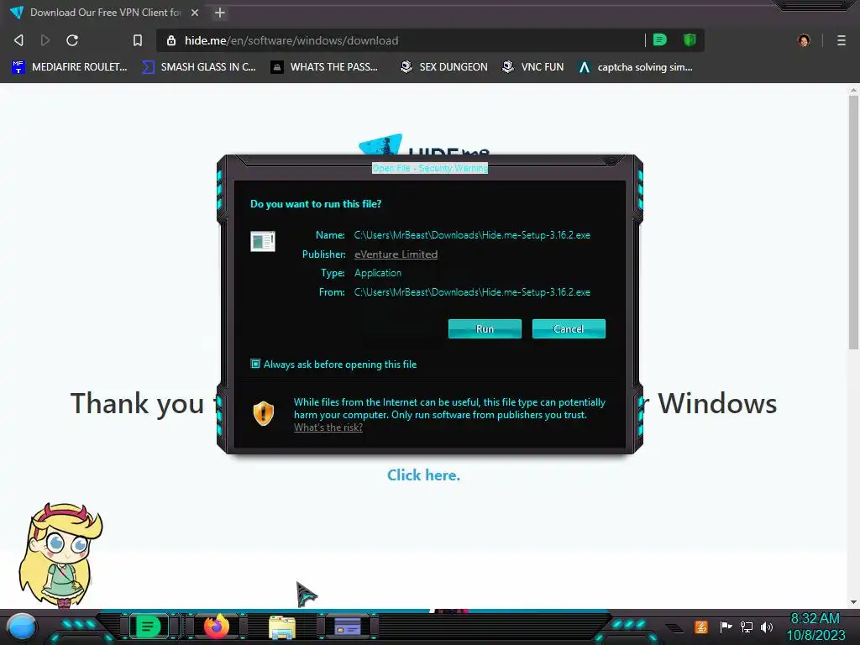Open the browser hamburger menu
The width and height of the screenshot is (860, 645).
841,40
